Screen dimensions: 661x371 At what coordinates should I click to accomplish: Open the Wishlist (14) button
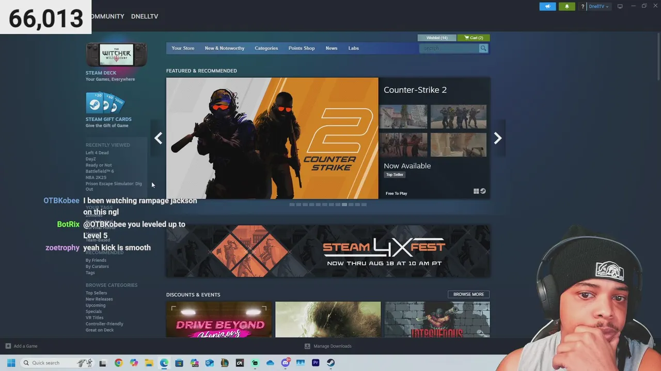[x=437, y=38]
